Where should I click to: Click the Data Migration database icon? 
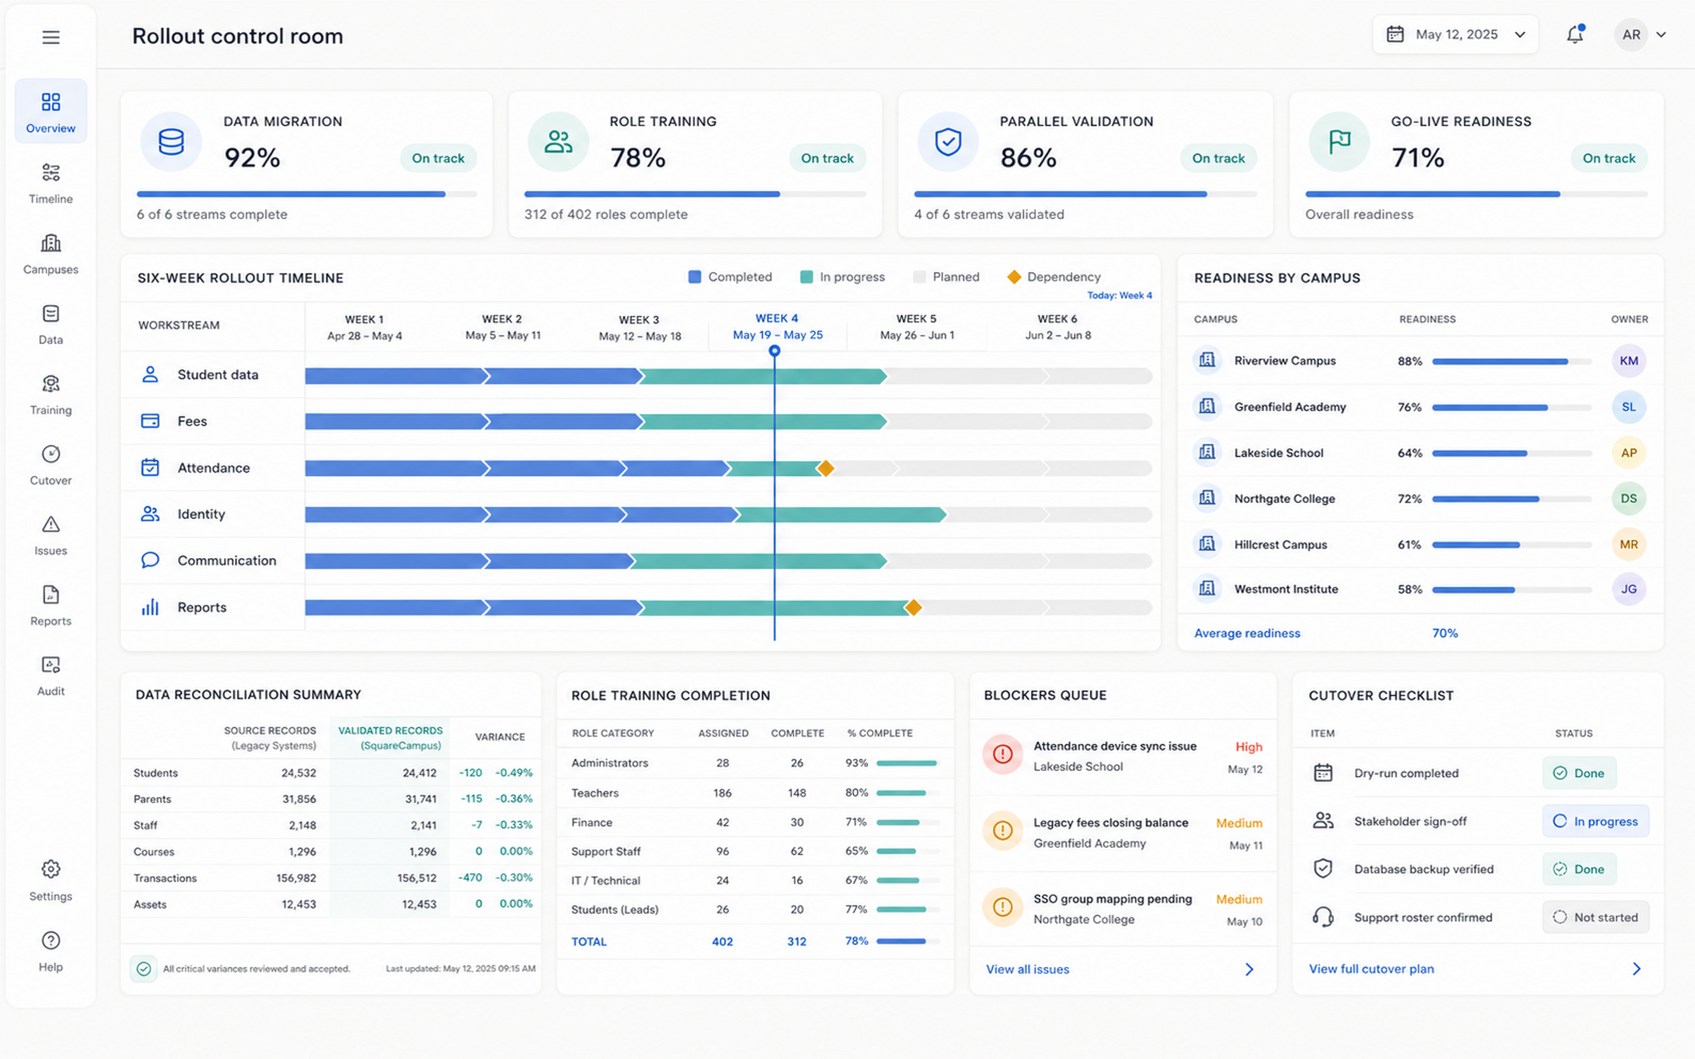[171, 142]
